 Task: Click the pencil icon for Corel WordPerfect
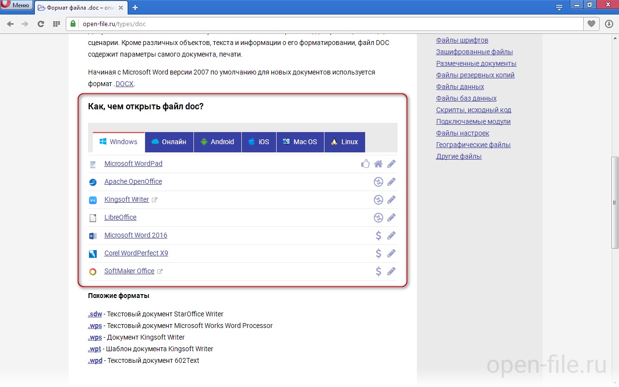(x=391, y=253)
